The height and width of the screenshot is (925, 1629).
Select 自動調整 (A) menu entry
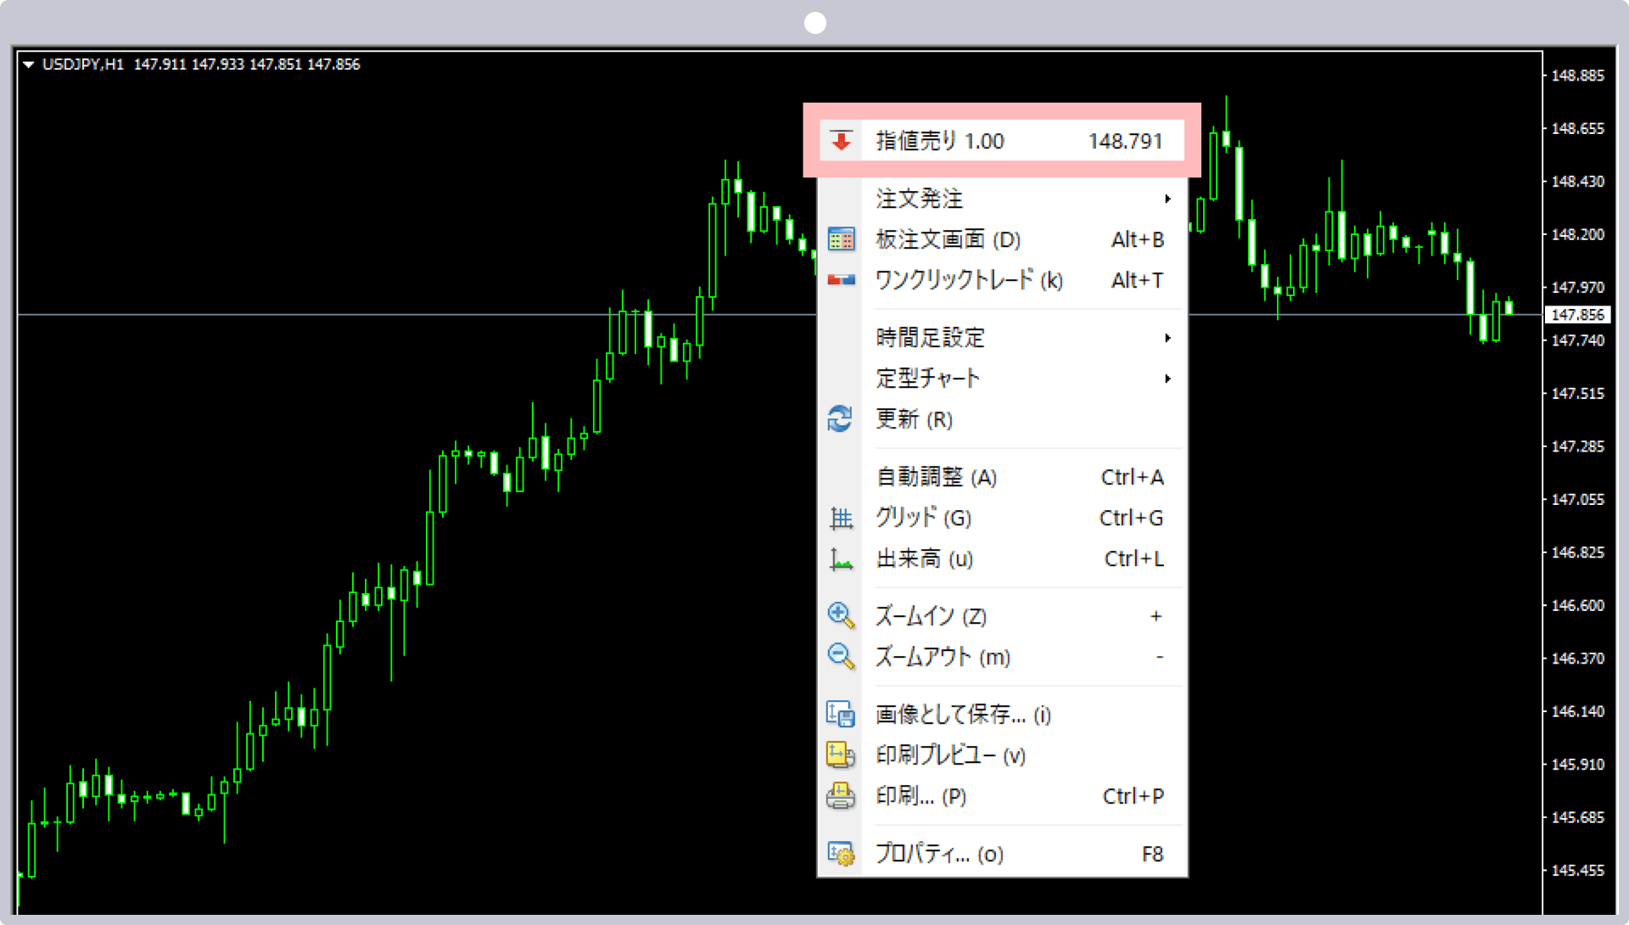coord(1002,477)
